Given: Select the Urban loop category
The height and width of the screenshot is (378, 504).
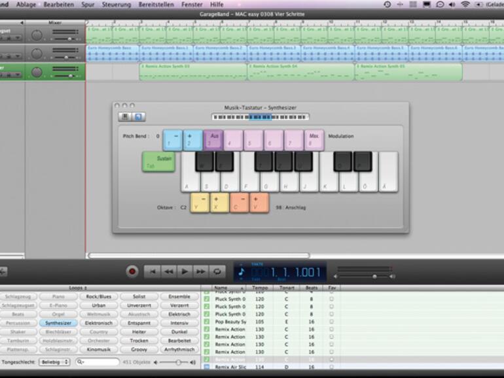Looking at the screenshot, I should tap(99, 305).
